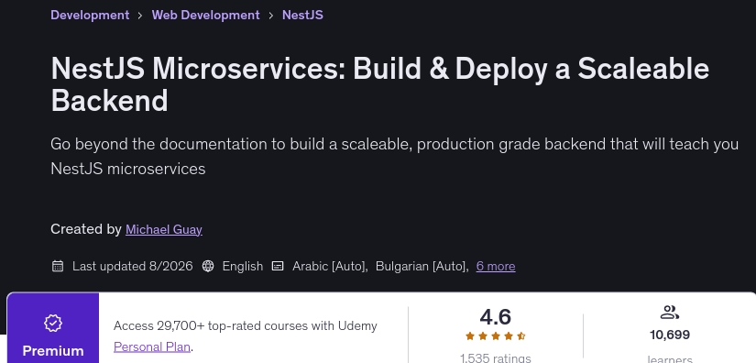756x363 pixels.
Task: Click the globe icon beside English
Action: tap(208, 266)
